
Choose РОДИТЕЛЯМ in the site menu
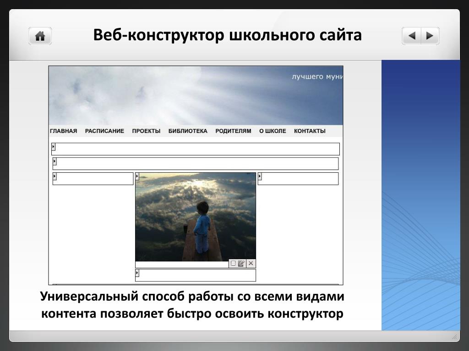[233, 131]
